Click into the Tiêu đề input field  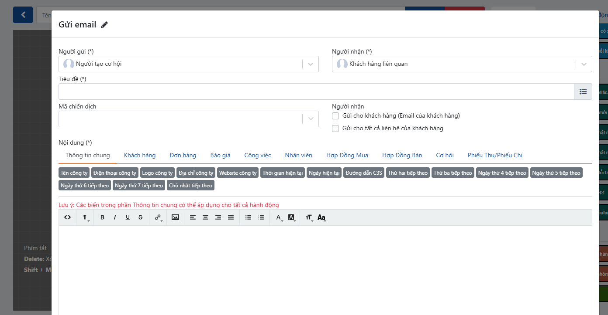[x=316, y=91]
